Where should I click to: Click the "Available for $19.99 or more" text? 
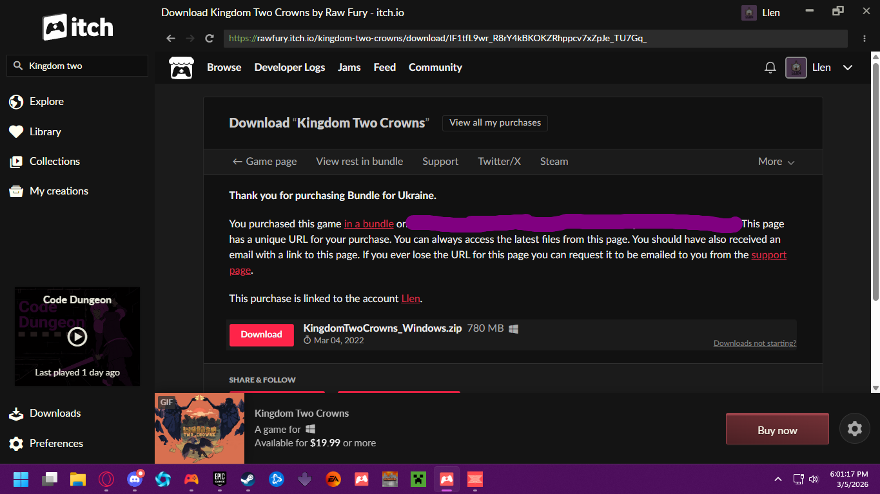coord(315,443)
